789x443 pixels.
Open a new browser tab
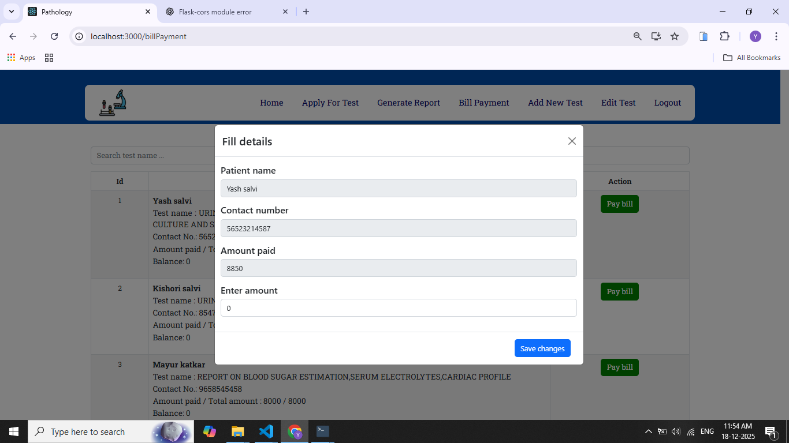tap(306, 12)
